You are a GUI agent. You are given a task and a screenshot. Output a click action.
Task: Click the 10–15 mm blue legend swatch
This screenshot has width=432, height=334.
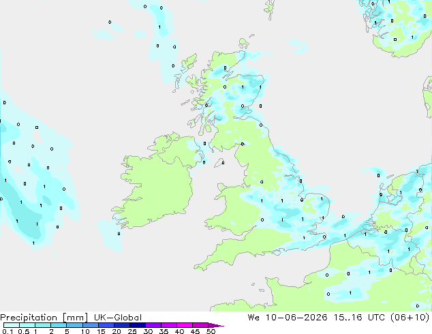point(90,325)
